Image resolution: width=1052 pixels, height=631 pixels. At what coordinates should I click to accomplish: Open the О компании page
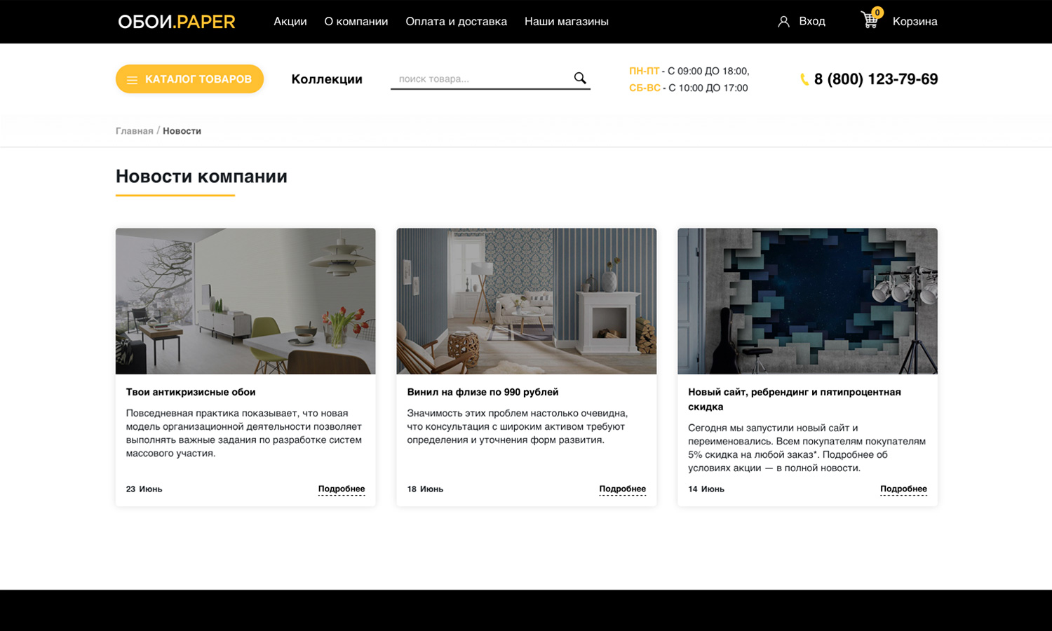coord(356,22)
